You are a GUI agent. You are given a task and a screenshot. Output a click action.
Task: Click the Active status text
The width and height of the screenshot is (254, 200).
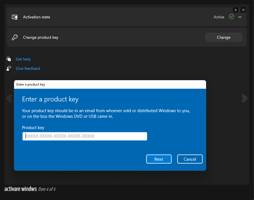(219, 17)
